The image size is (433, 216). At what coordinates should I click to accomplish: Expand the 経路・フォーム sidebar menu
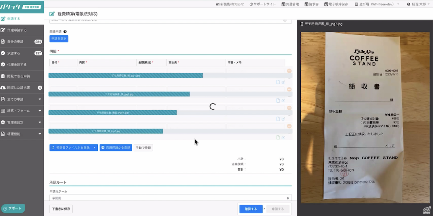[x=22, y=111]
